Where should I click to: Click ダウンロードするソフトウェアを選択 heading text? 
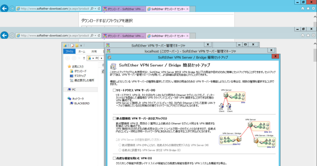click(107, 21)
